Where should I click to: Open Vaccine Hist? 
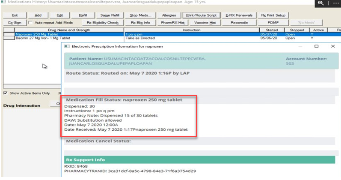205,23
